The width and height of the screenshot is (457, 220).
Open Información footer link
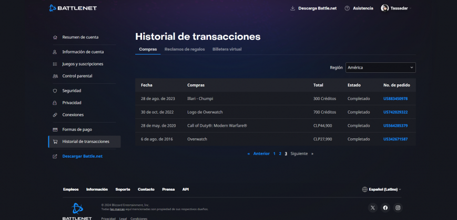point(97,189)
